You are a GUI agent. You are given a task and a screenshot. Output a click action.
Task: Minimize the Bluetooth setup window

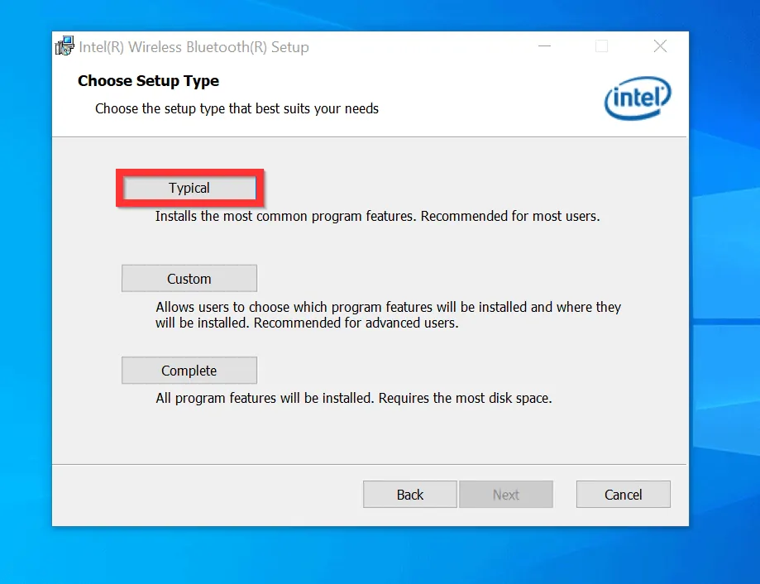tap(543, 46)
